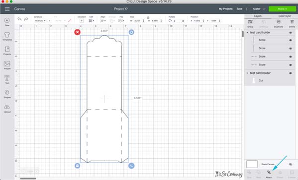Open My Projects link
This screenshot has height=180, width=298.
click(x=225, y=9)
